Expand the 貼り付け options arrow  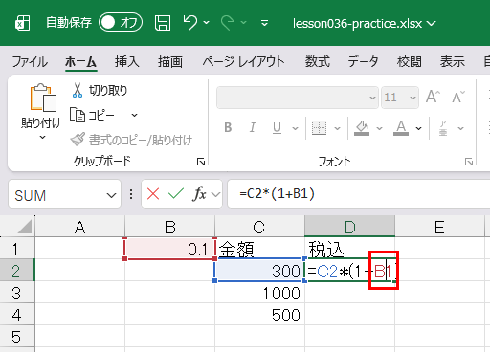(42, 138)
